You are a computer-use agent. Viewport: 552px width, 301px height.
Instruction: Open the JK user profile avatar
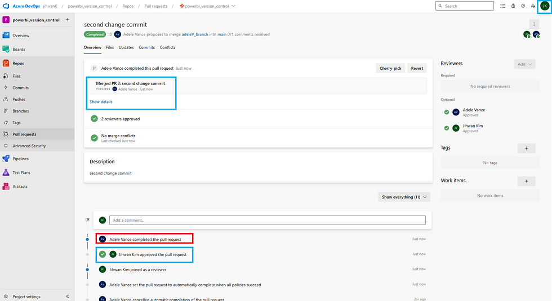(545, 6)
